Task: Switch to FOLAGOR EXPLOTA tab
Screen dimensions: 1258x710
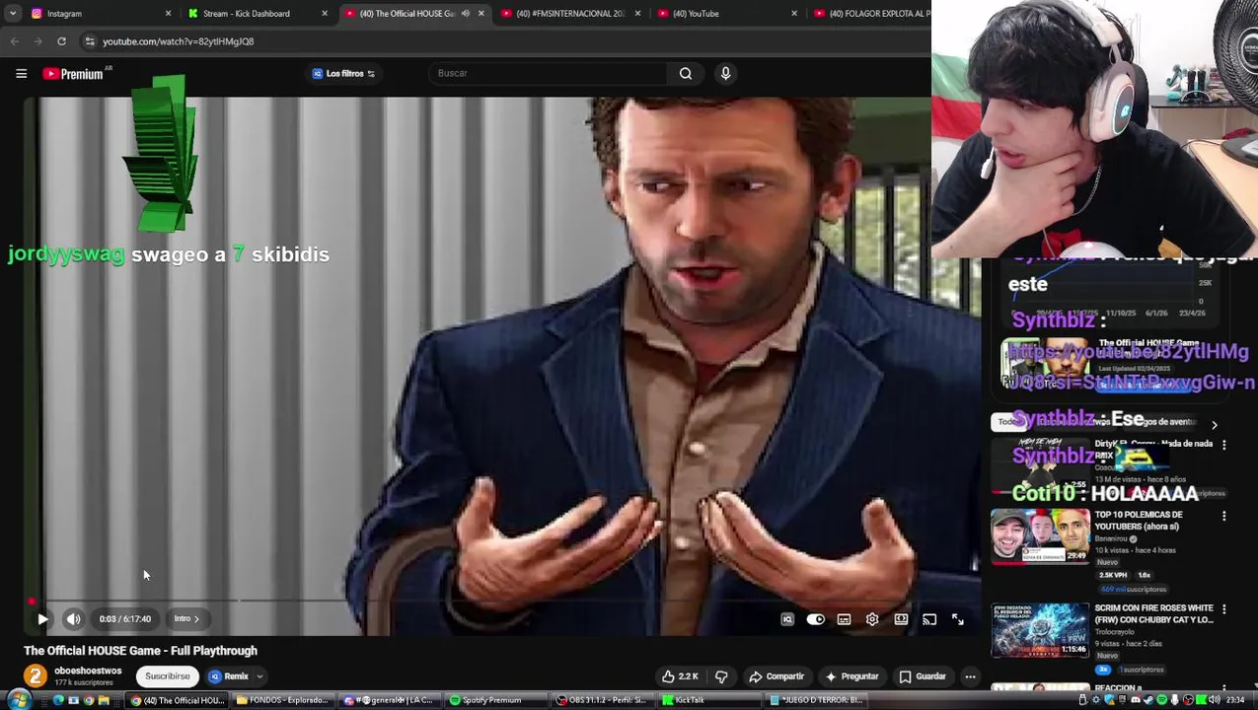Action: [873, 14]
